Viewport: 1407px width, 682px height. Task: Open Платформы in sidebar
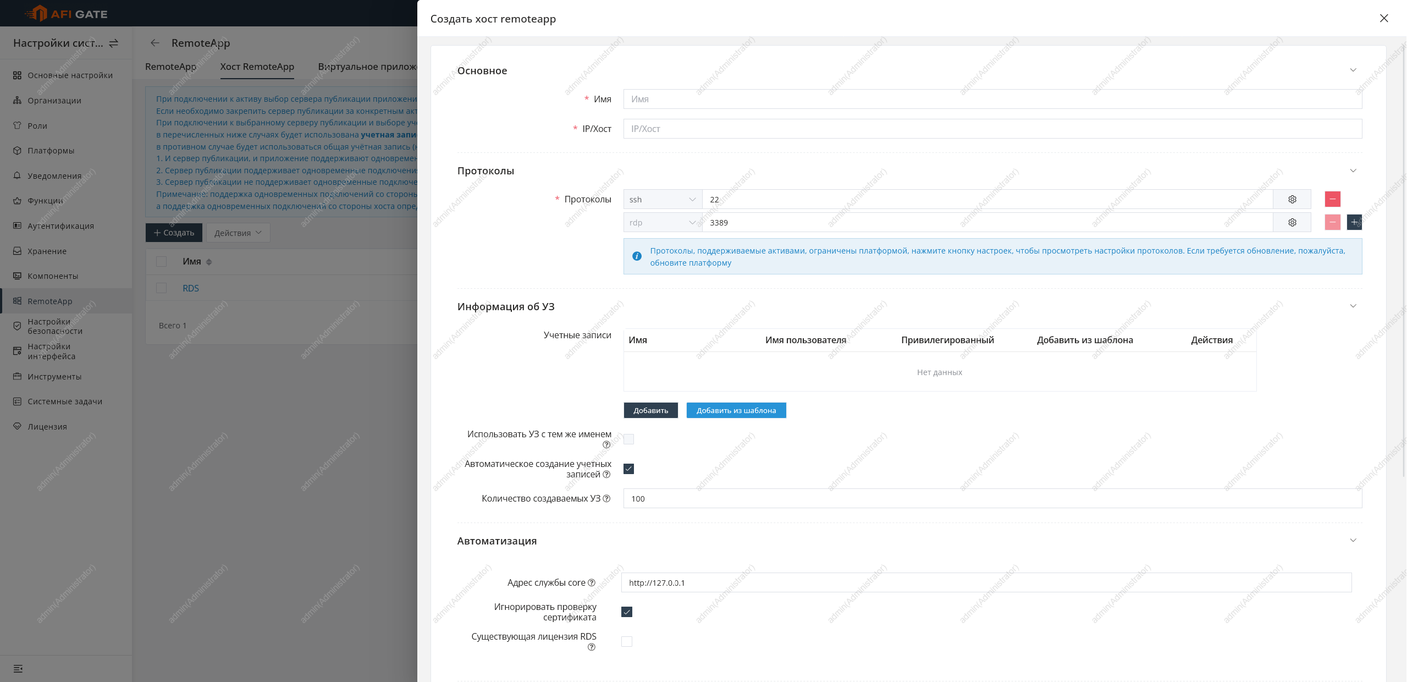[66, 151]
